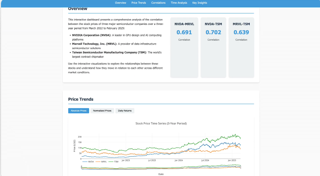320x176 pixels.
Task: Click the NVDA-TSM correlation card
Action: tap(213, 47)
